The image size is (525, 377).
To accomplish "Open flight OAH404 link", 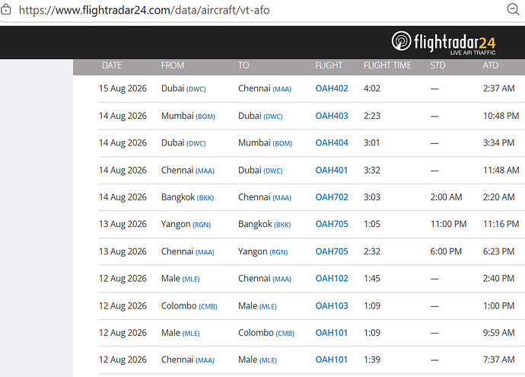I will (x=332, y=142).
